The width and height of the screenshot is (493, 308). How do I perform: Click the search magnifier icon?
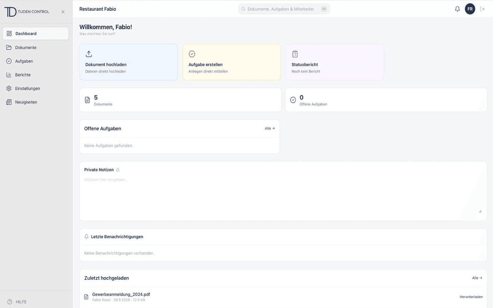(243, 9)
